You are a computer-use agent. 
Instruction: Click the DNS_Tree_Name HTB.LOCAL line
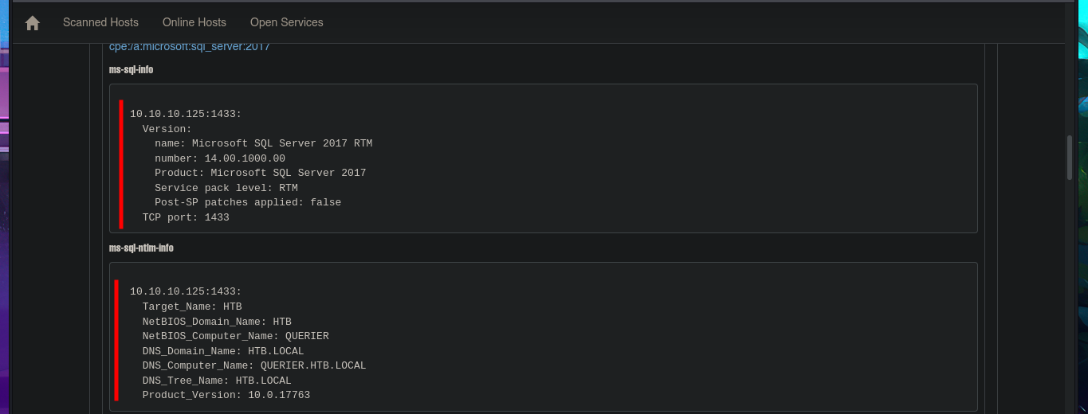click(217, 381)
